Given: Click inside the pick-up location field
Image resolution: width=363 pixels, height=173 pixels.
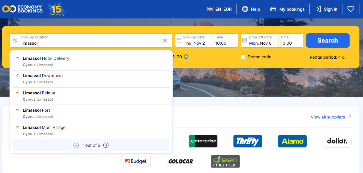Looking at the screenshot, I should pos(89,43).
